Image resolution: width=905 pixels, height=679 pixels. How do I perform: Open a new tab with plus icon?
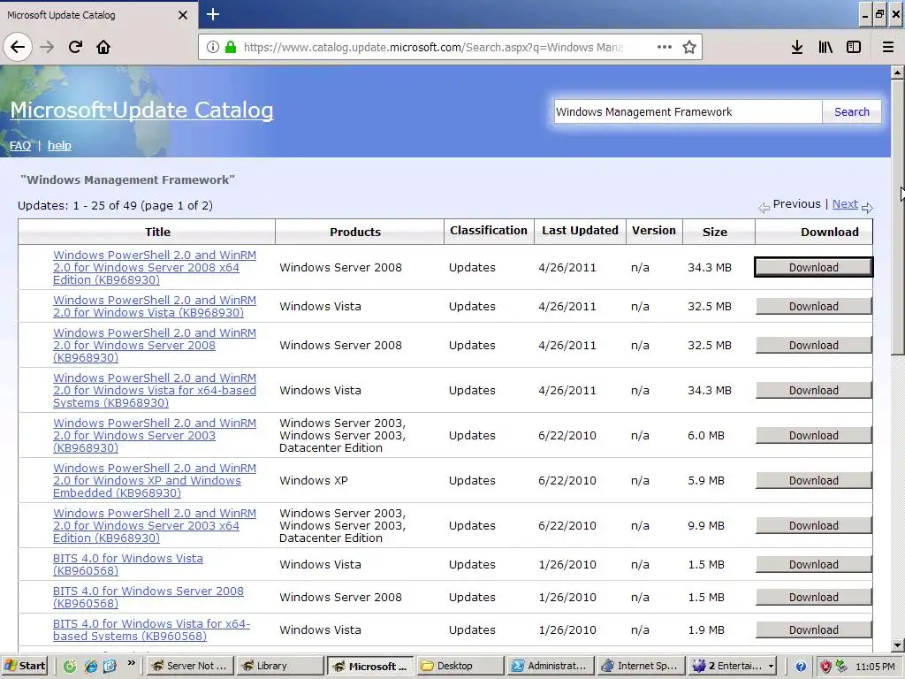(213, 14)
